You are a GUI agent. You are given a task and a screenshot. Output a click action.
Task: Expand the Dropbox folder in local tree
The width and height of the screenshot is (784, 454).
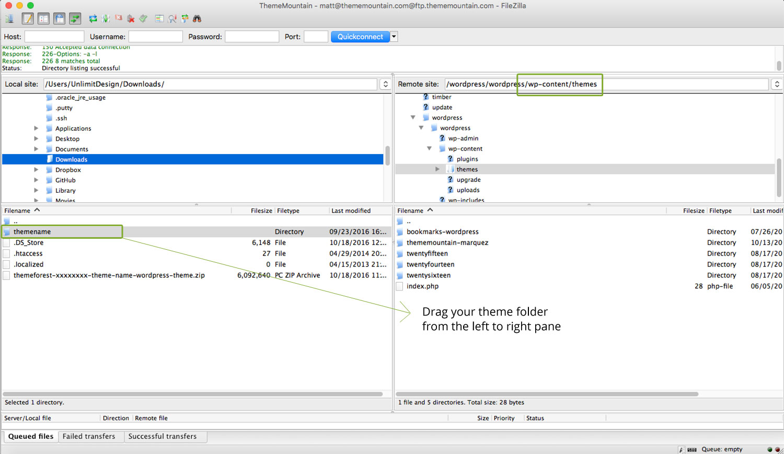[x=36, y=170]
